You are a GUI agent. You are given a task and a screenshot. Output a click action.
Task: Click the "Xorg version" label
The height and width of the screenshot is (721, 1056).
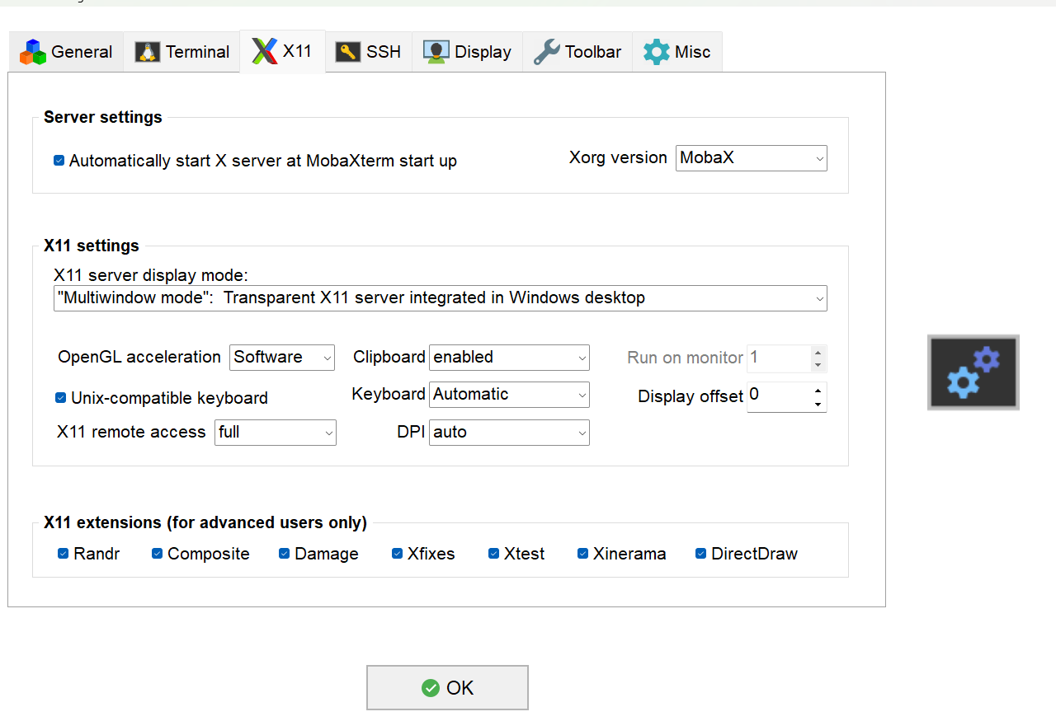pyautogui.click(x=619, y=157)
